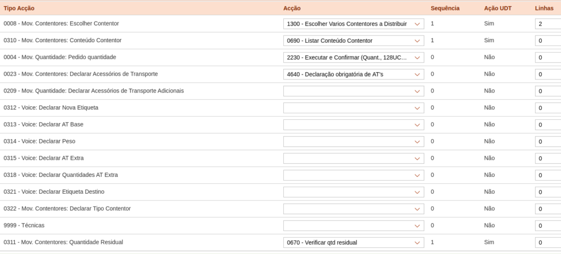The image size is (561, 254).
Task: Click Linhas field in 0321 Etiqueta Destino row
Action: coord(548,192)
